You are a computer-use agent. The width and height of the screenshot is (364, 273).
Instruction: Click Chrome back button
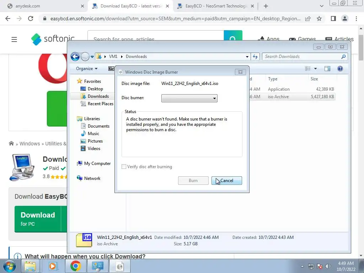point(8,18)
